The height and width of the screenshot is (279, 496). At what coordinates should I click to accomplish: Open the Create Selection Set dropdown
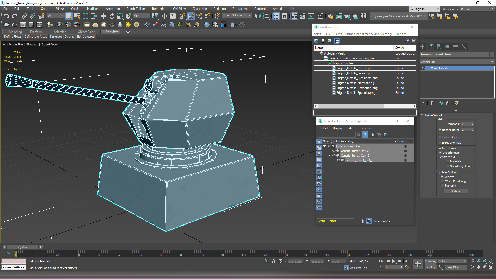(x=237, y=16)
